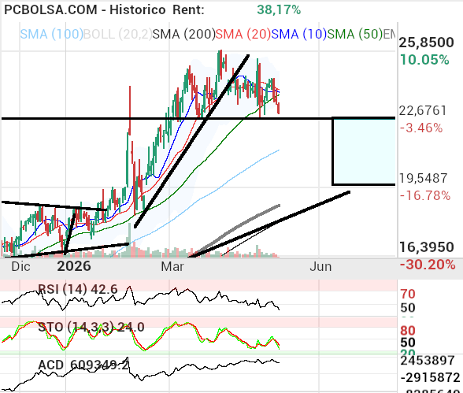Click the -30.20% percentage label
Image resolution: width=463 pixels, height=393 pixels.
[x=428, y=265]
